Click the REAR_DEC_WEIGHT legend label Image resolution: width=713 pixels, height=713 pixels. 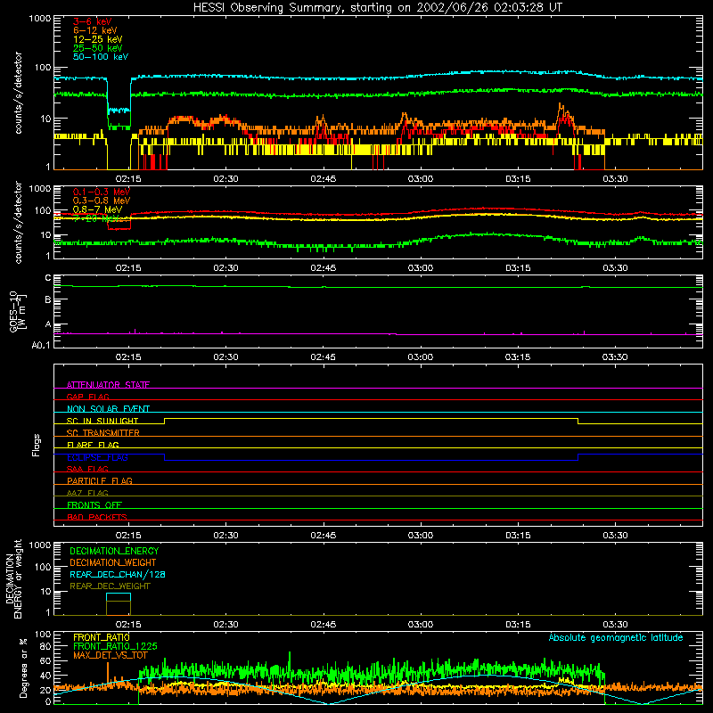pyautogui.click(x=110, y=586)
